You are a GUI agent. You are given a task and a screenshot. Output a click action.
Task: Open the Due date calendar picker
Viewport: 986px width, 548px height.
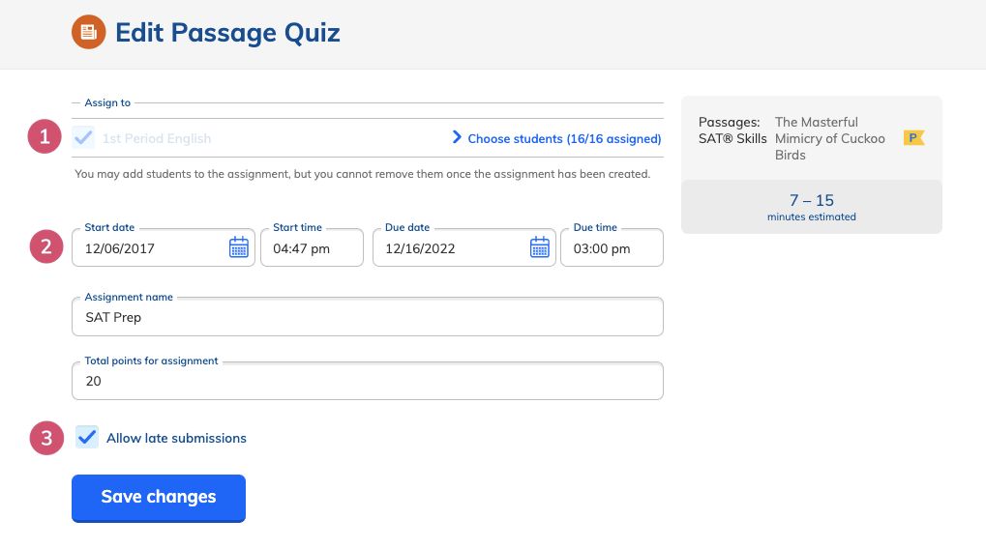pyautogui.click(x=540, y=247)
